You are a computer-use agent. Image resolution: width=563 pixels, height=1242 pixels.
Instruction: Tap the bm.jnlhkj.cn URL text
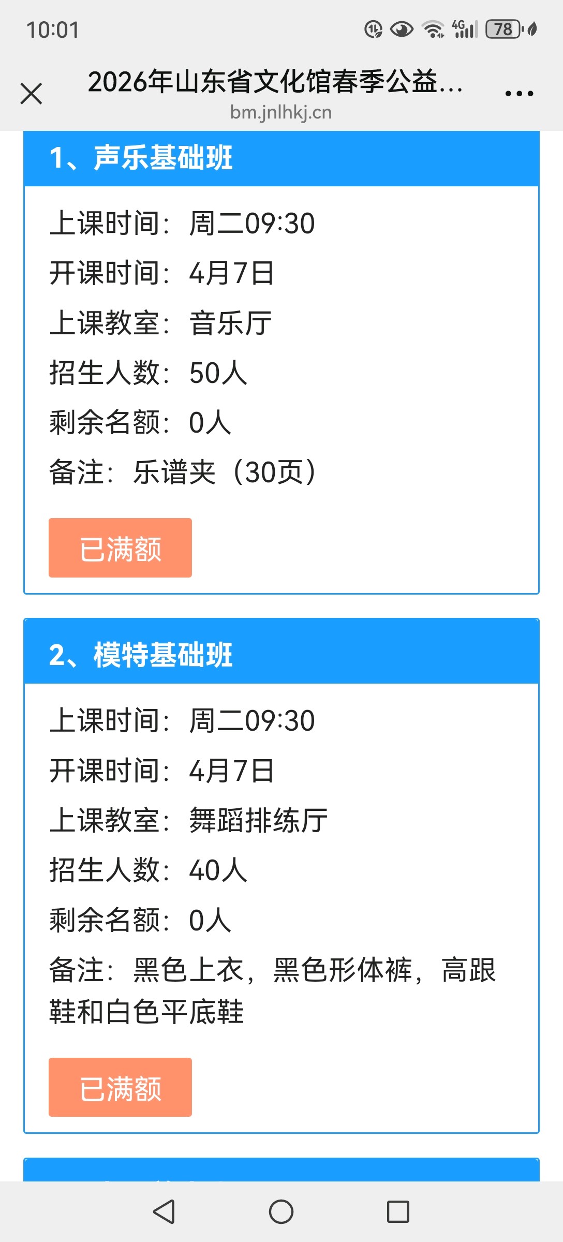(x=281, y=112)
